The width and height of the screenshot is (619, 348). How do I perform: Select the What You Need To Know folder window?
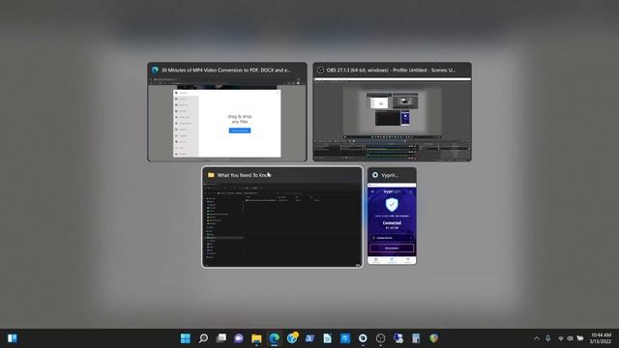tap(281, 217)
